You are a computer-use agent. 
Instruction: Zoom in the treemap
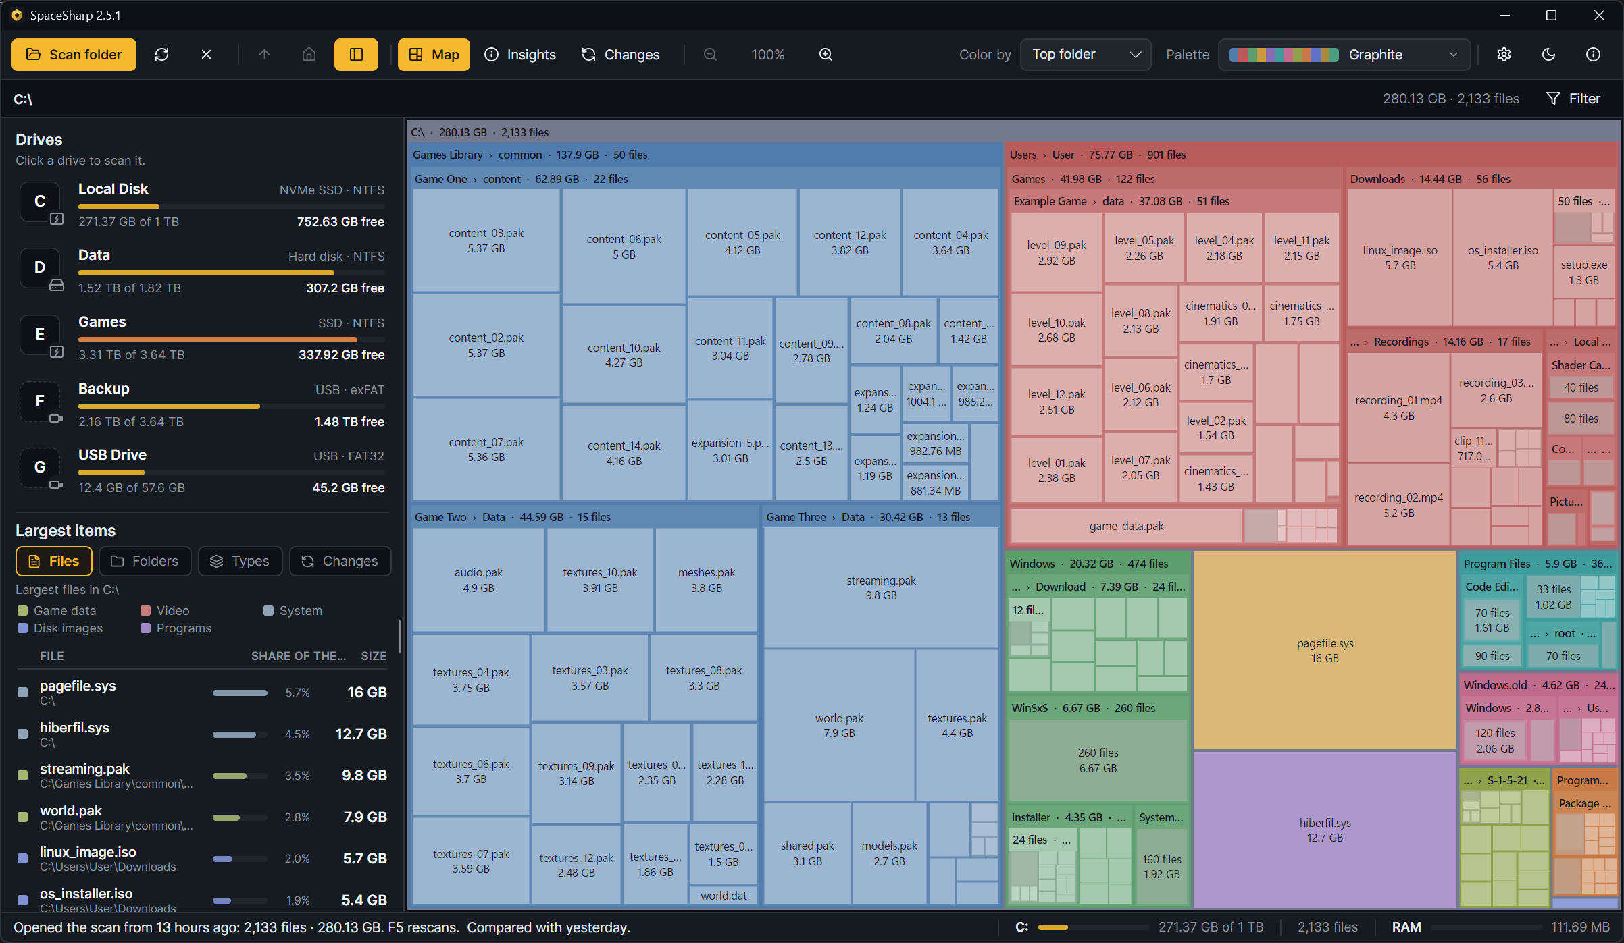826,55
